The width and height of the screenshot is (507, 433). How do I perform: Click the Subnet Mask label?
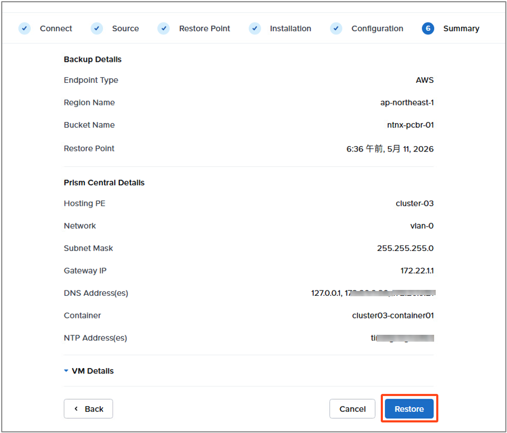tap(88, 248)
